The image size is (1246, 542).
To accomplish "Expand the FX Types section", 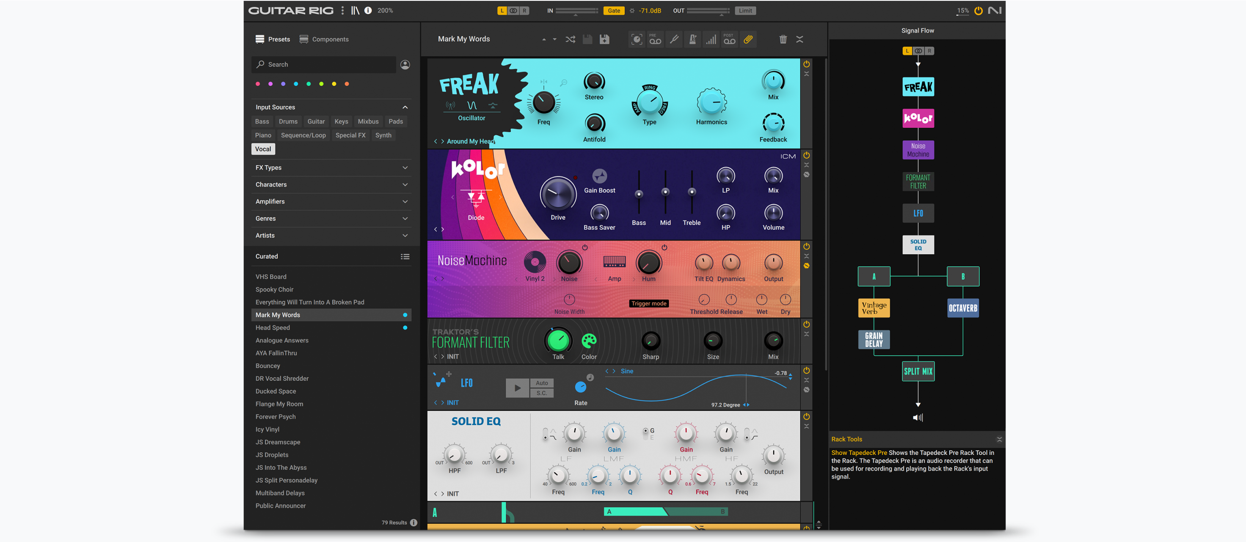I will coord(405,168).
